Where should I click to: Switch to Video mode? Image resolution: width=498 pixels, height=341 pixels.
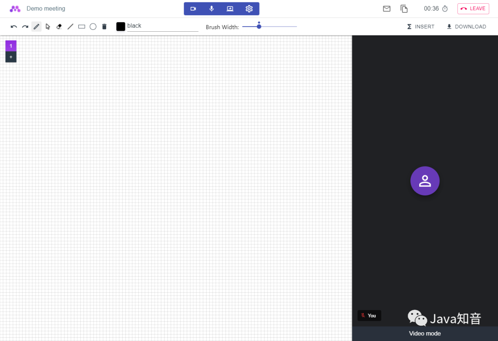pos(425,333)
